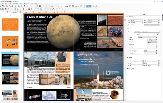The height and width of the screenshot is (103, 163).
Task: Click the Word spacing input field
Action: point(150,53)
